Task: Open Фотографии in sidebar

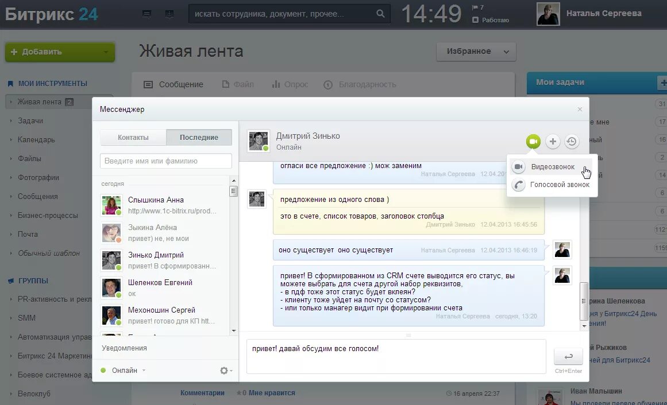Action: coord(38,178)
